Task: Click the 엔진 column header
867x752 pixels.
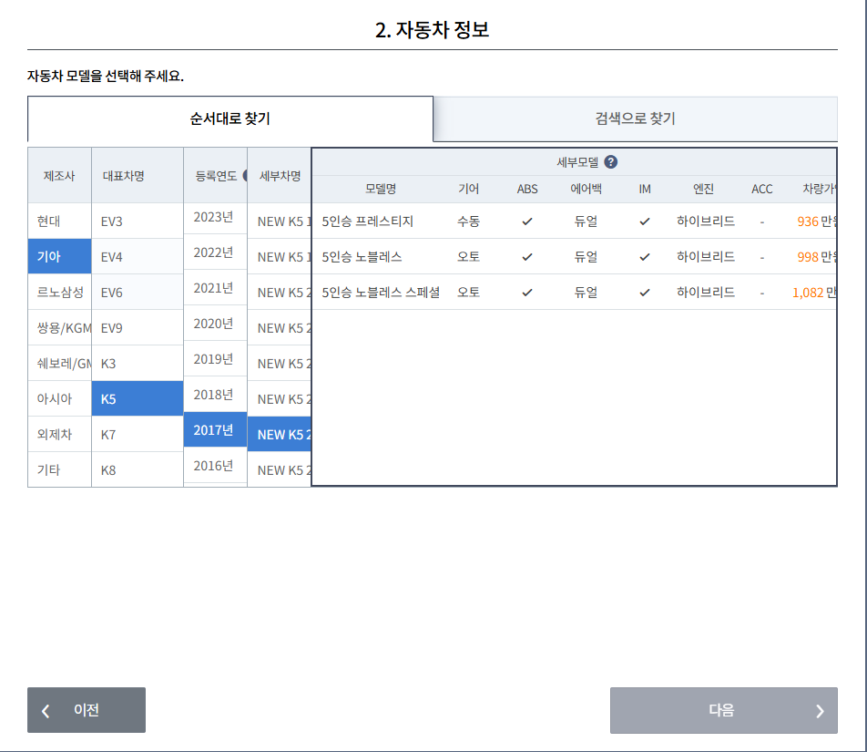Action: 703,189
